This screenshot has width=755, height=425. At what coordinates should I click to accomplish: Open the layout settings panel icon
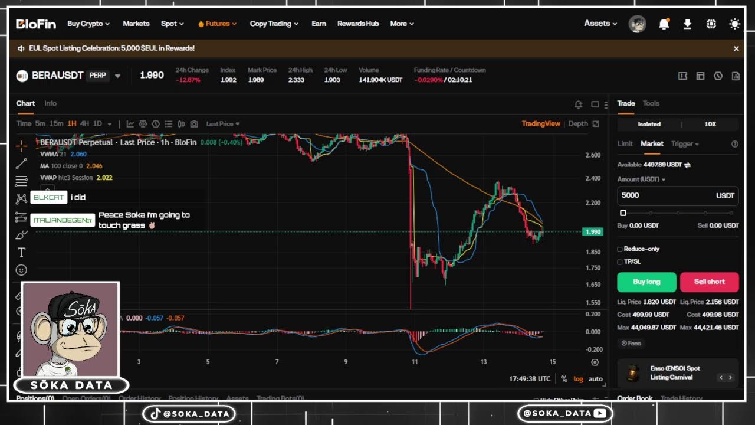pos(701,76)
